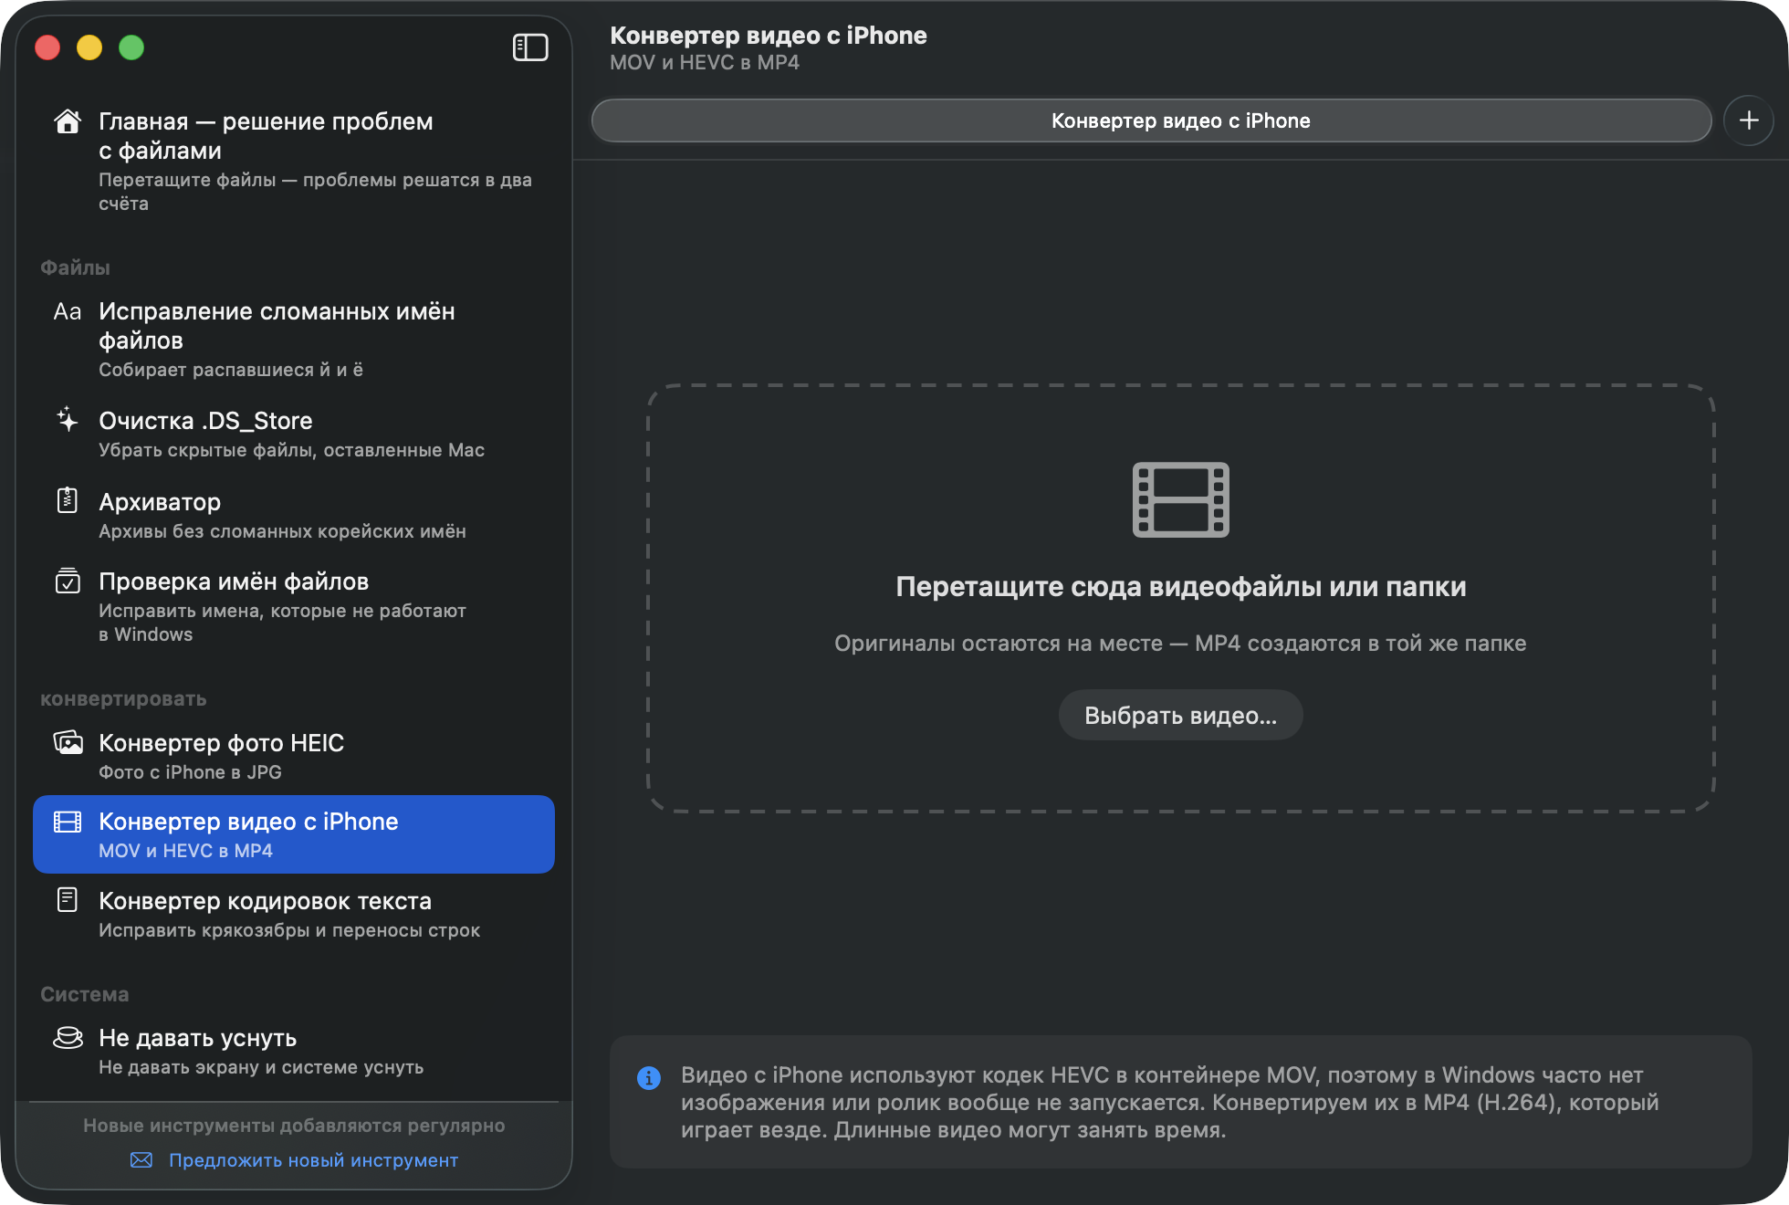This screenshot has width=1789, height=1205.
Task: Click the document icon for text encoding converter
Action: click(68, 900)
